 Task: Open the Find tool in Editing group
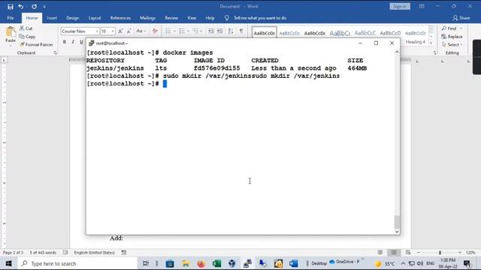pyautogui.click(x=451, y=28)
